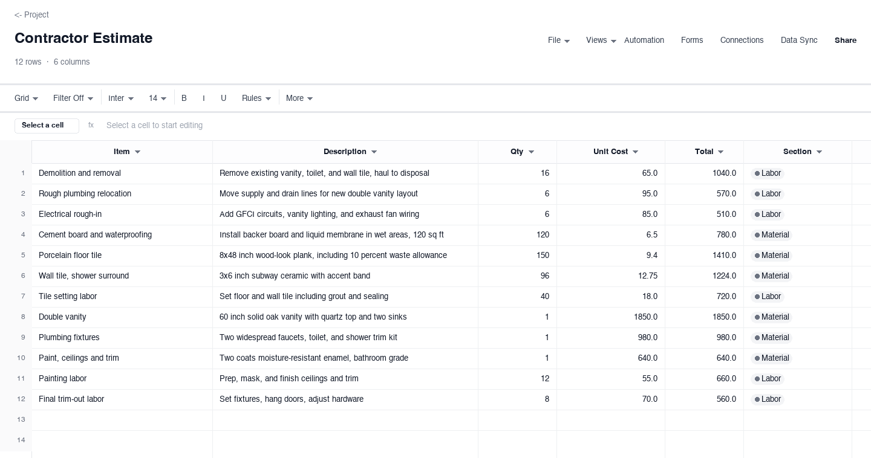871x458 pixels.
Task: Expand the More toolbar dropdown
Action: click(x=299, y=98)
